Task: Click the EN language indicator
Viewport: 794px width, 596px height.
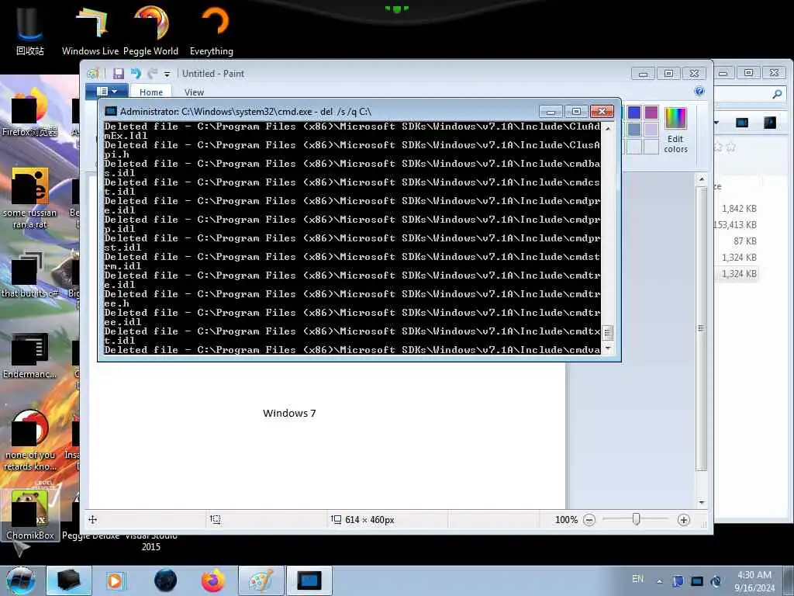Action: (637, 579)
